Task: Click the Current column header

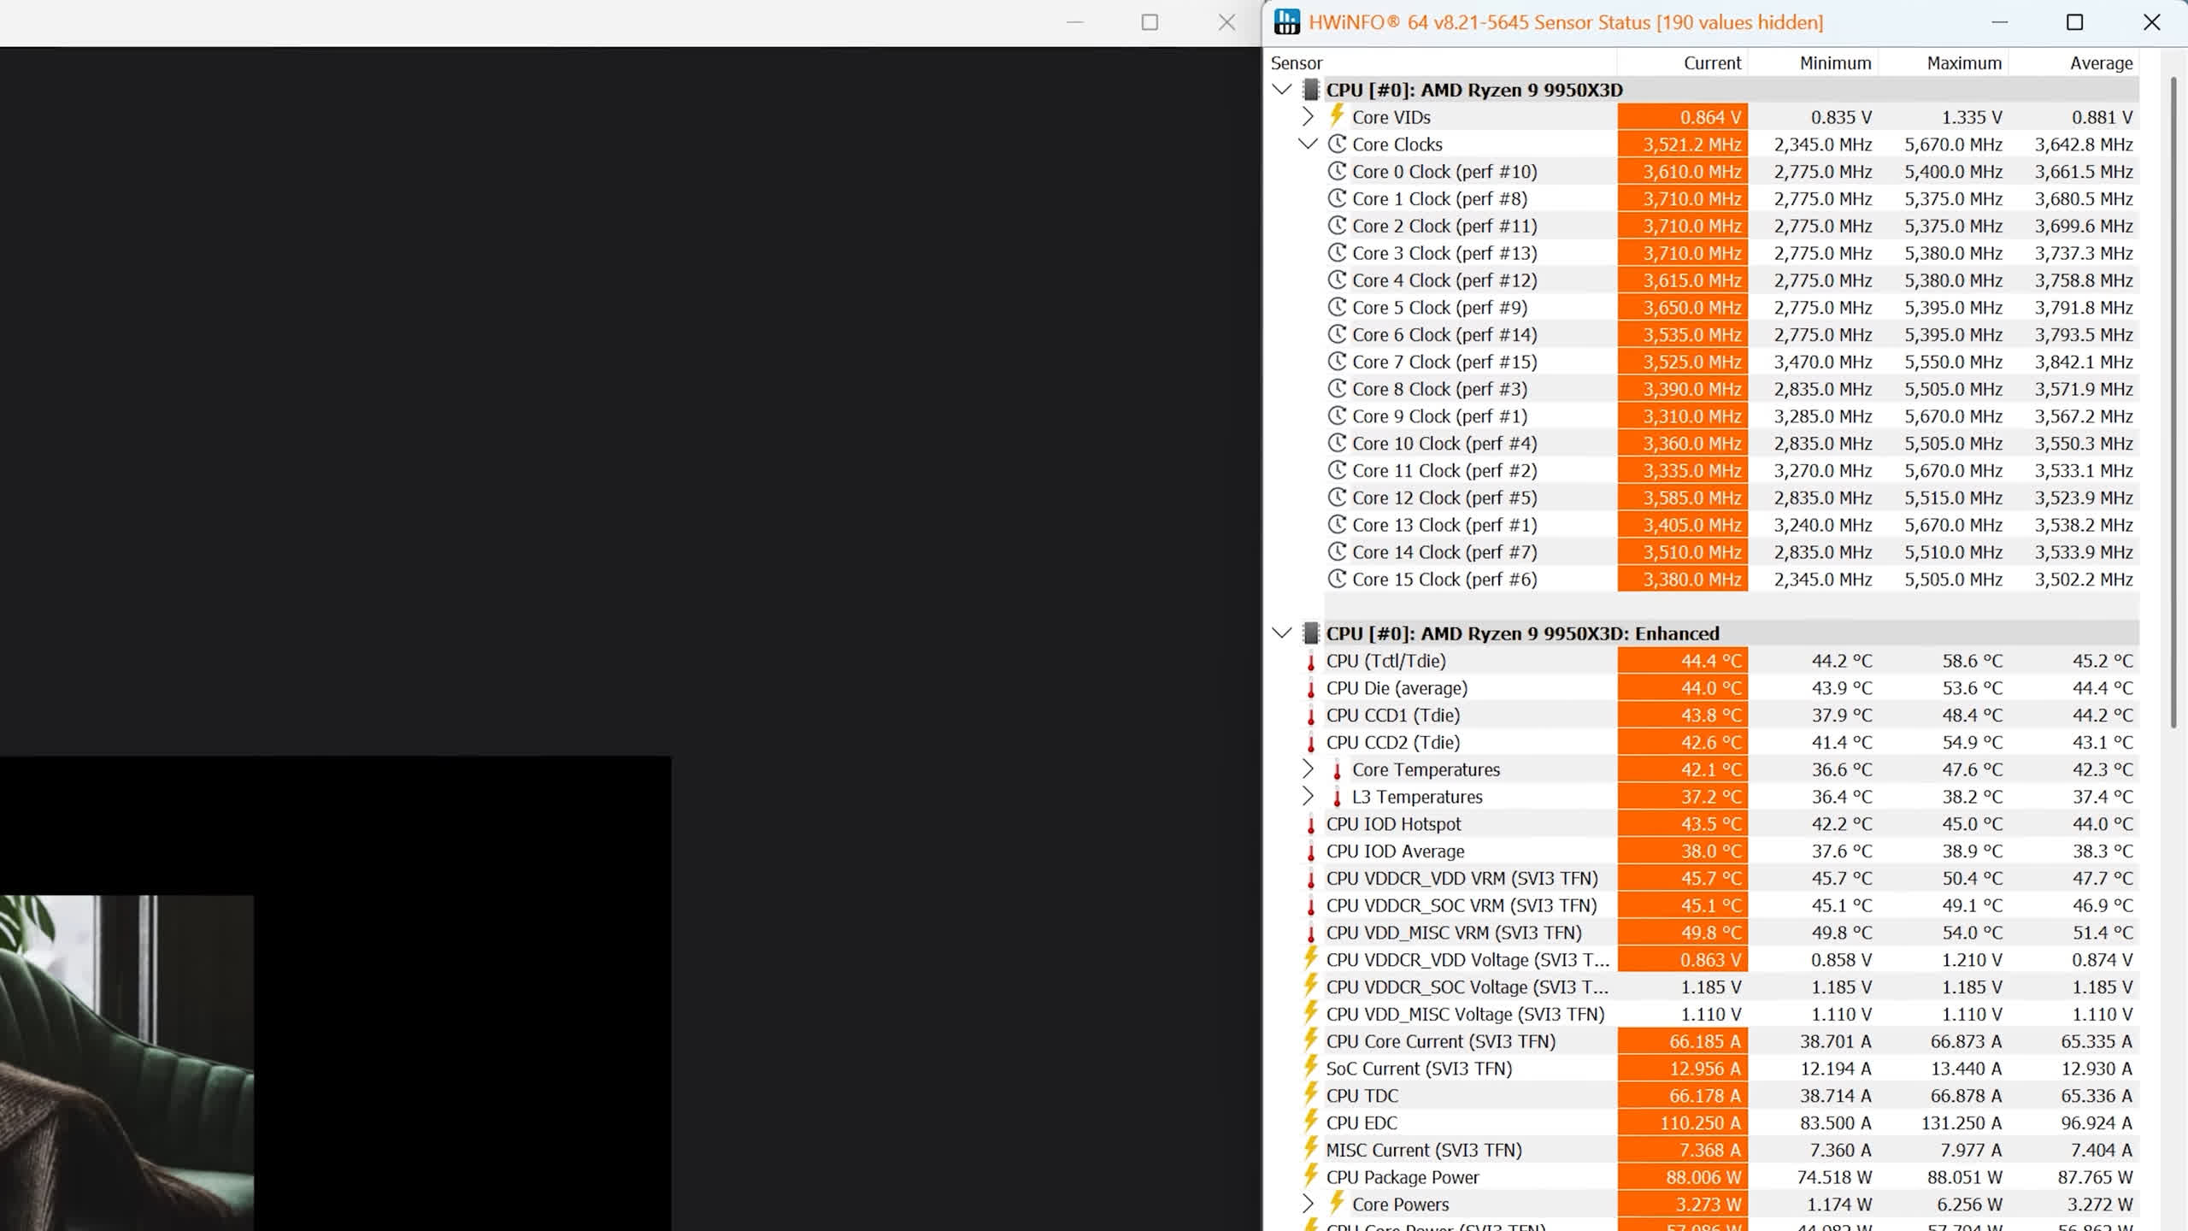Action: (1711, 63)
